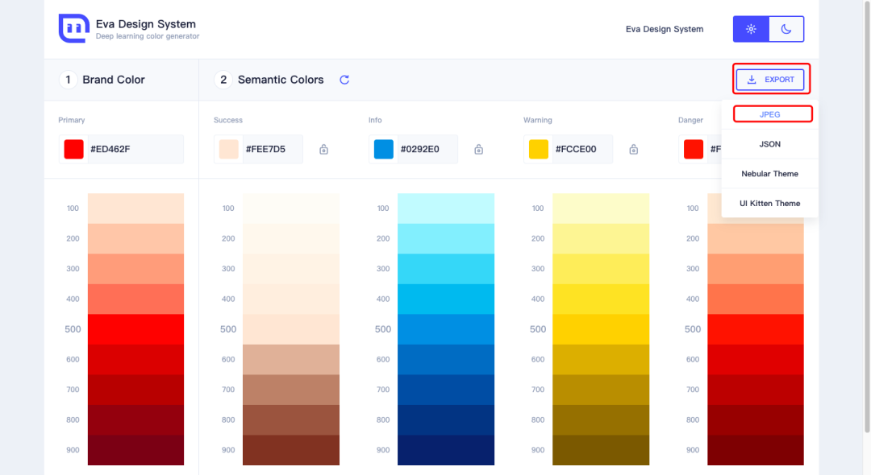Click the Primary brand color swatch

point(74,149)
